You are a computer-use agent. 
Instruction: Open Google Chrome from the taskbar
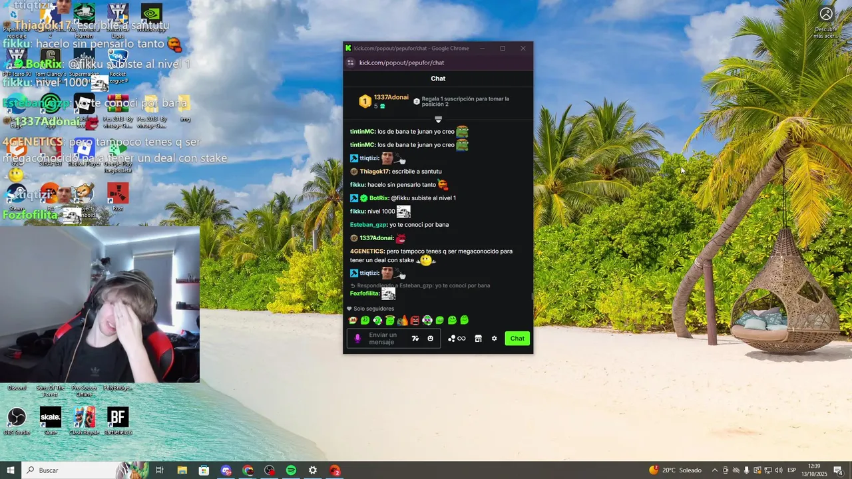(248, 470)
